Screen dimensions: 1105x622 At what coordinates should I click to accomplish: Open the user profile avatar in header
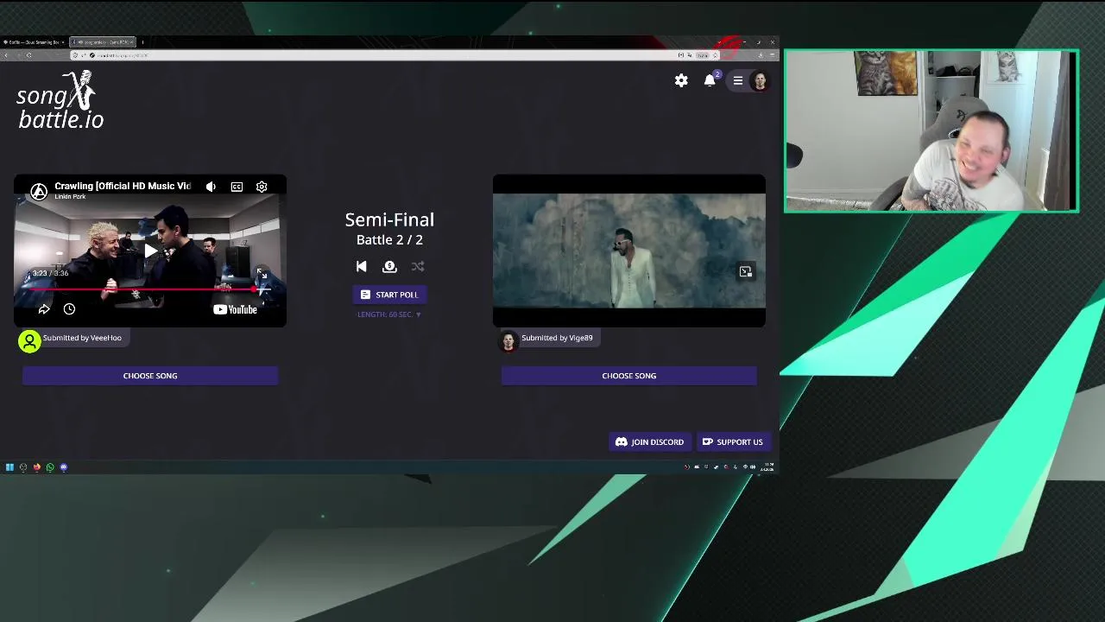point(760,80)
